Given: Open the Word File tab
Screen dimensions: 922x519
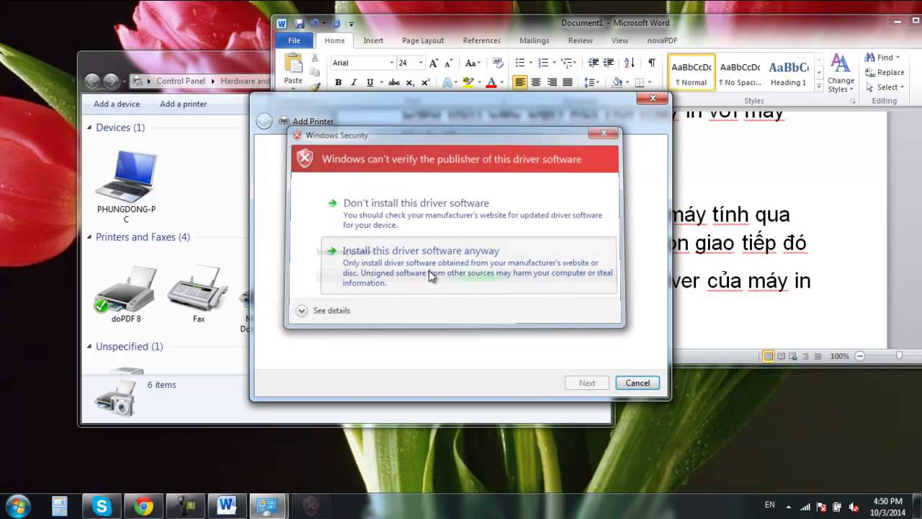Looking at the screenshot, I should (x=294, y=40).
